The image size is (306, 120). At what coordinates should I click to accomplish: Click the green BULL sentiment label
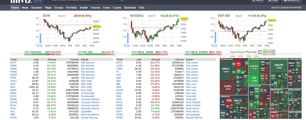[269, 51]
